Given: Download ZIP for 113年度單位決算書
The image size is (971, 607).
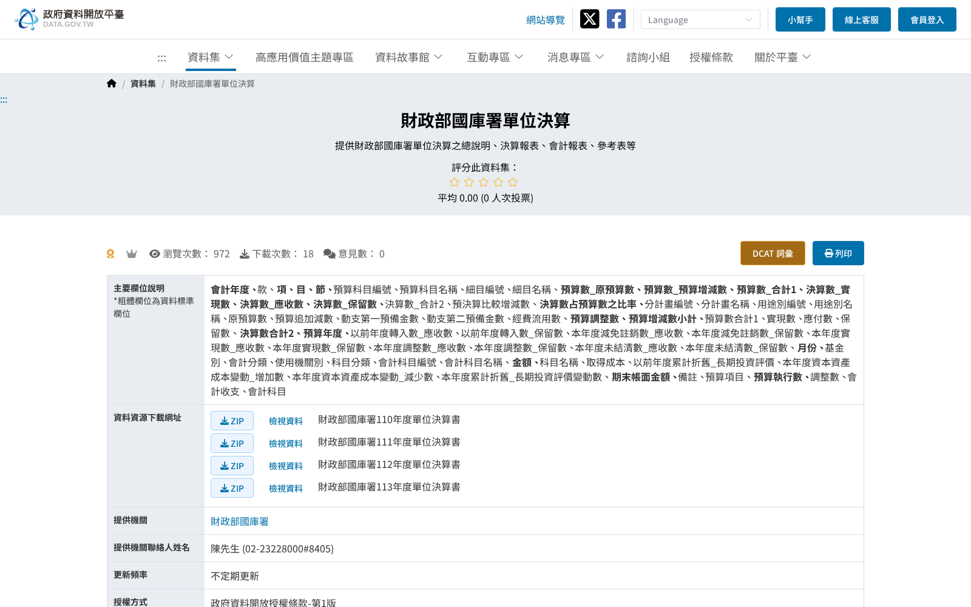Looking at the screenshot, I should (x=232, y=488).
